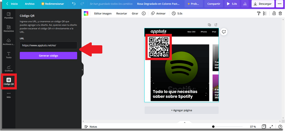Click Editar imagen in toolbar
This screenshot has width=285, height=131.
[103, 13]
